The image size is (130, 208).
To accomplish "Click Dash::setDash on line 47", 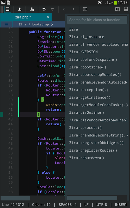I will coord(51,139).
